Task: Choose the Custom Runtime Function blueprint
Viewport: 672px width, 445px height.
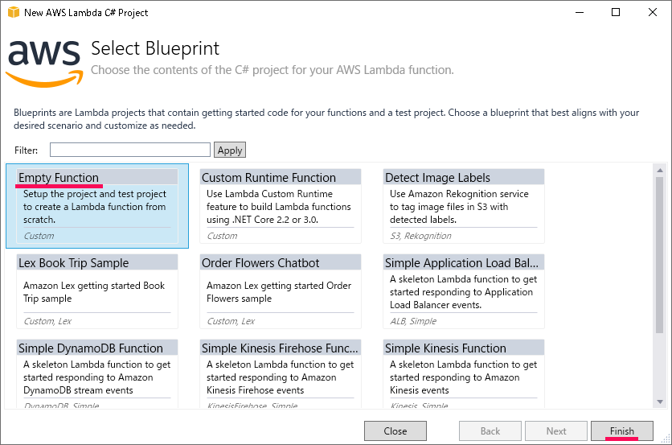Action: tap(281, 206)
